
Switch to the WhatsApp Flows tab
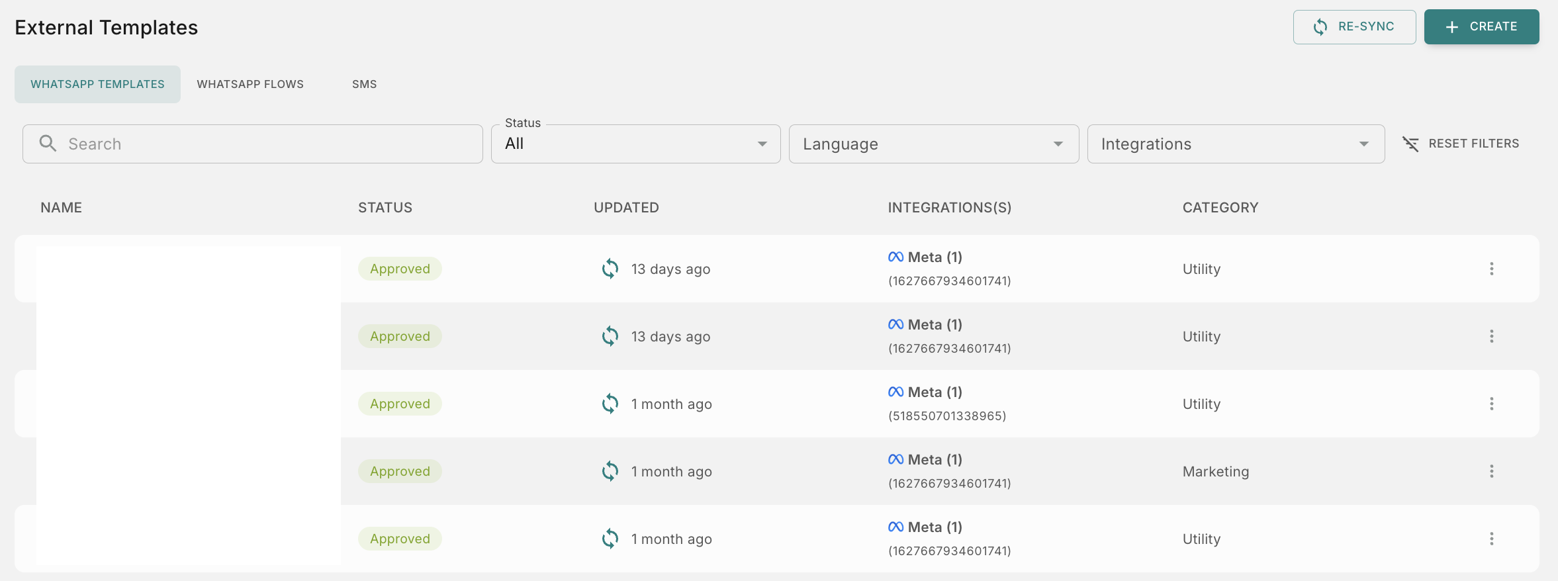point(250,84)
